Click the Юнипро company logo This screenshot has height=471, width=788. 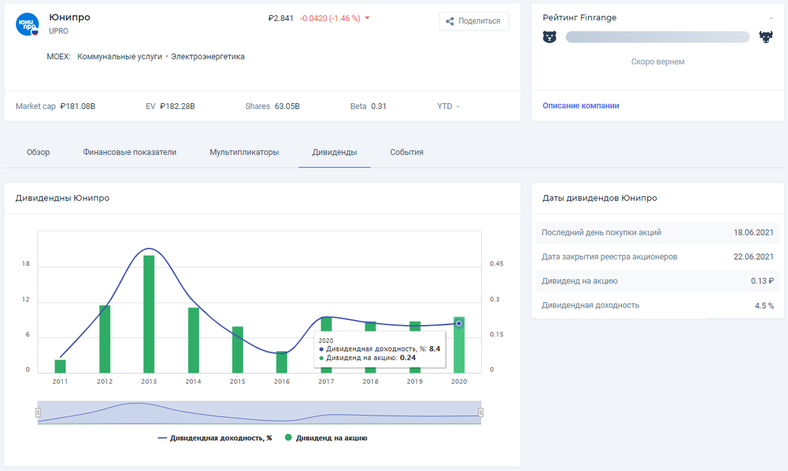(27, 24)
